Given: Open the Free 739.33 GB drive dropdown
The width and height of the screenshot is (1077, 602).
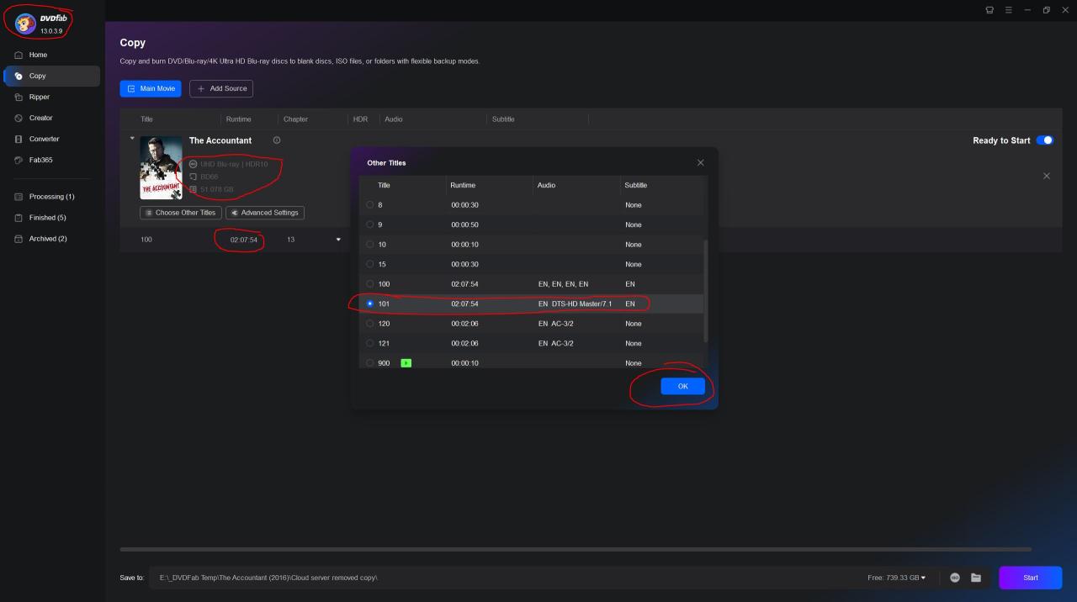Looking at the screenshot, I should pos(897,578).
